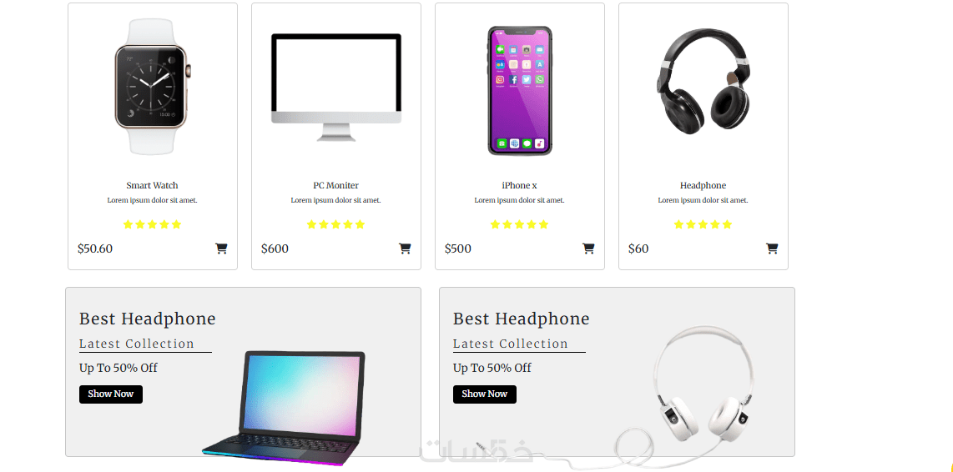Click Show Now button beside white headphones

pos(484,394)
